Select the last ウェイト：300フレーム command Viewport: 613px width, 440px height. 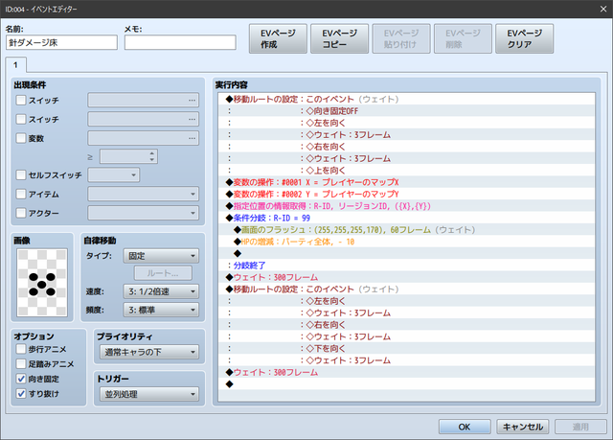(x=406, y=372)
